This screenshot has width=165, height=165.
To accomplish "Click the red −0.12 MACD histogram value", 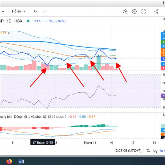I will point(72,117).
